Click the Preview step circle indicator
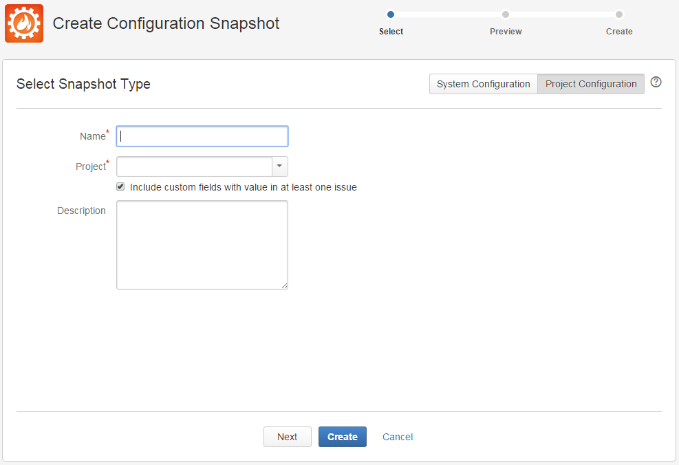Screen dimensions: 679x465 point(506,14)
